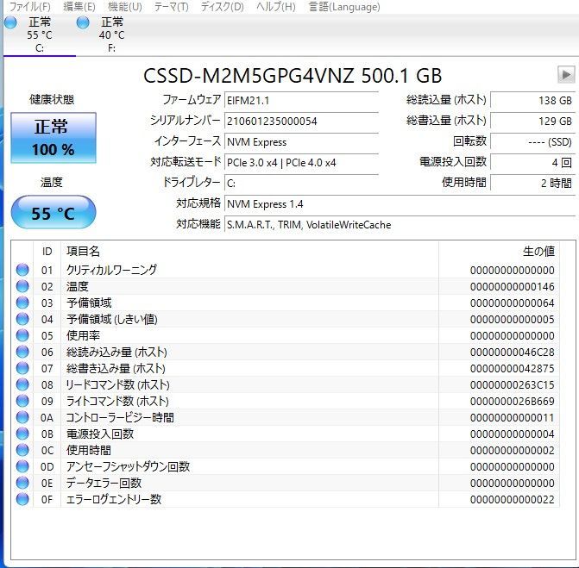Click the model title CSSD-M2M5GPG4VNZ 500.1 GB
This screenshot has height=568, width=579.
(293, 76)
